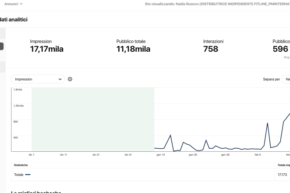Click the 1,35mila y-axis label
Image resolution: width=290 pixels, height=193 pixels.
pyautogui.click(x=18, y=106)
